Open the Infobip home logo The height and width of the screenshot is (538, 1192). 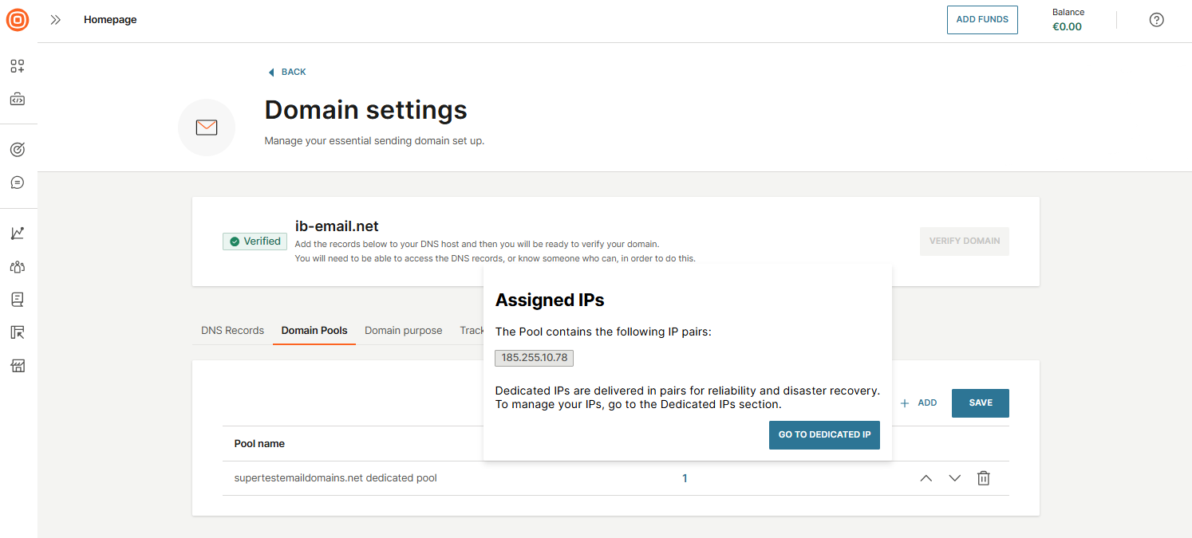pos(17,20)
